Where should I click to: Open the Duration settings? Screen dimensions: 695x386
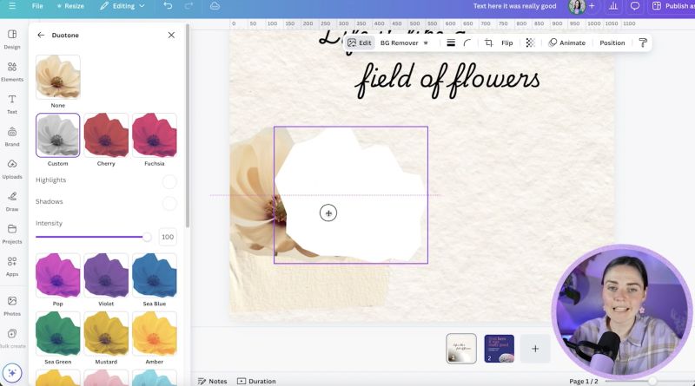[x=256, y=381]
